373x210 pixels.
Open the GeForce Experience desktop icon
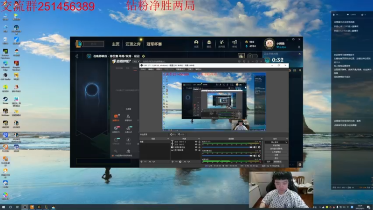(5, 51)
